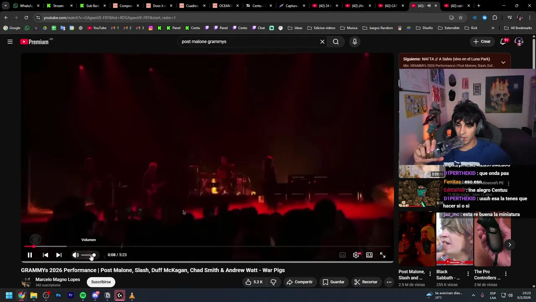The image size is (536, 302).
Task: Open a new Chrome tab
Action: (x=479, y=6)
